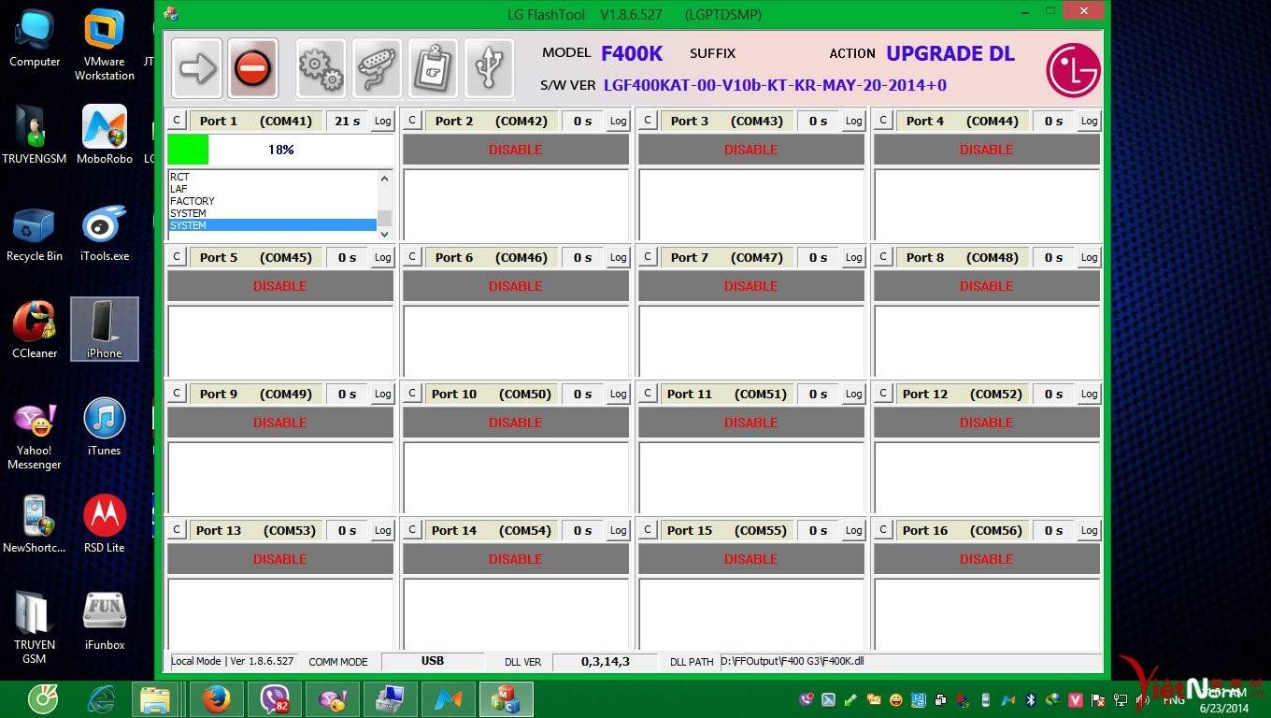Screen dimensions: 1271x718
Task: Click the F400K model value
Action: click(632, 53)
